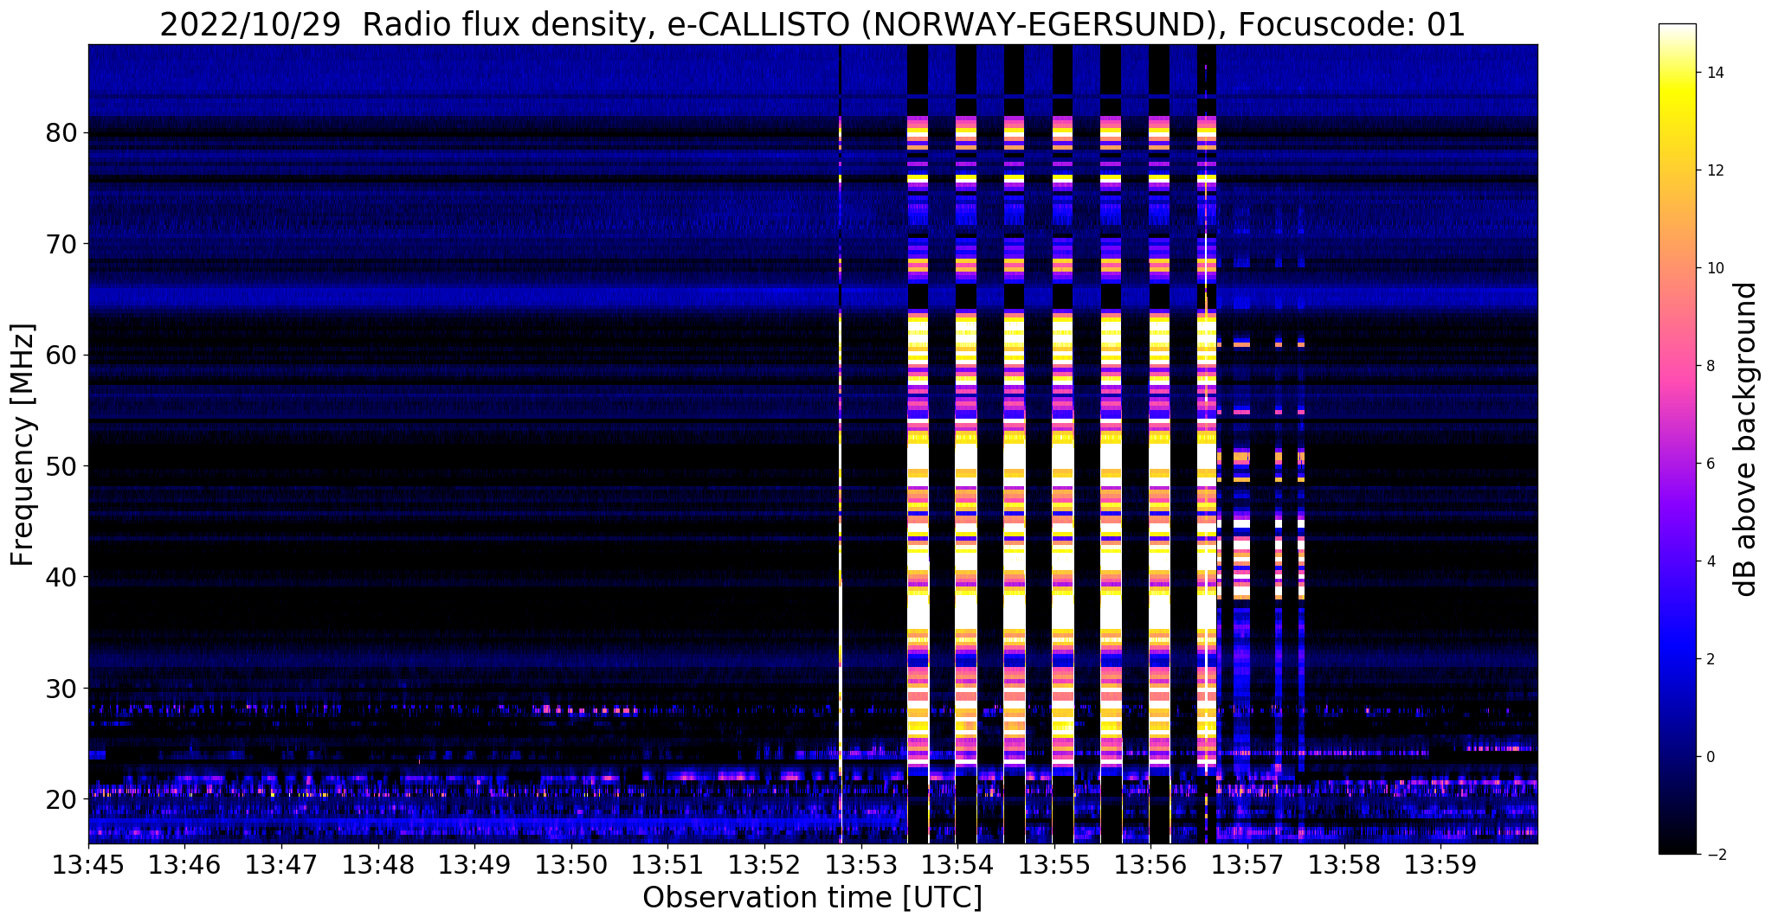This screenshot has width=1772, height=923.
Task: Click the 13:55 time tick label
Action: tap(1054, 864)
